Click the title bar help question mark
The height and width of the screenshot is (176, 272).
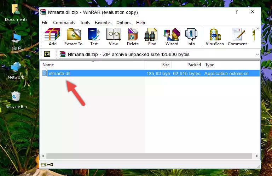coord(237,12)
